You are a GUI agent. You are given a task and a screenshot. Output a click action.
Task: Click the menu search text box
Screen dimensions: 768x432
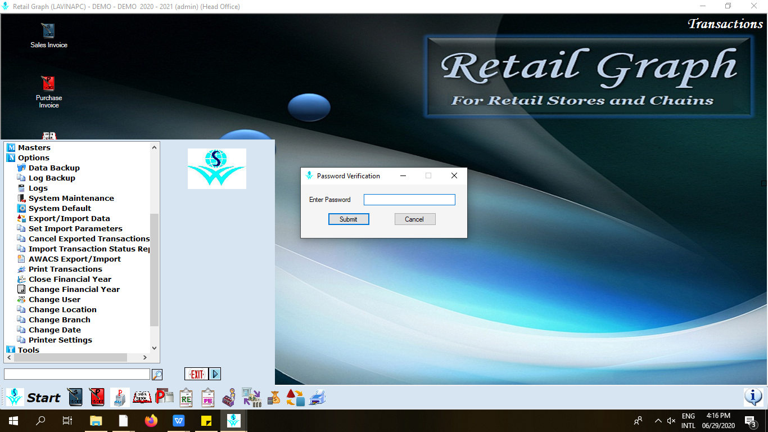(x=77, y=374)
